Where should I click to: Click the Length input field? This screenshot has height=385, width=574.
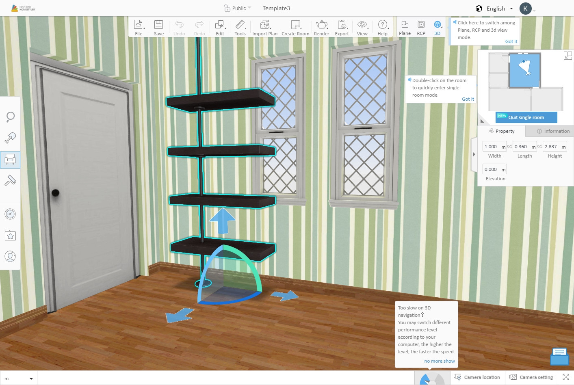tap(524, 147)
